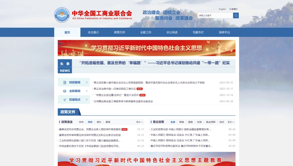Click the paper-plane icon beside 权威观点
Viewport: 293px width, 166px height.
(x=65, y=100)
